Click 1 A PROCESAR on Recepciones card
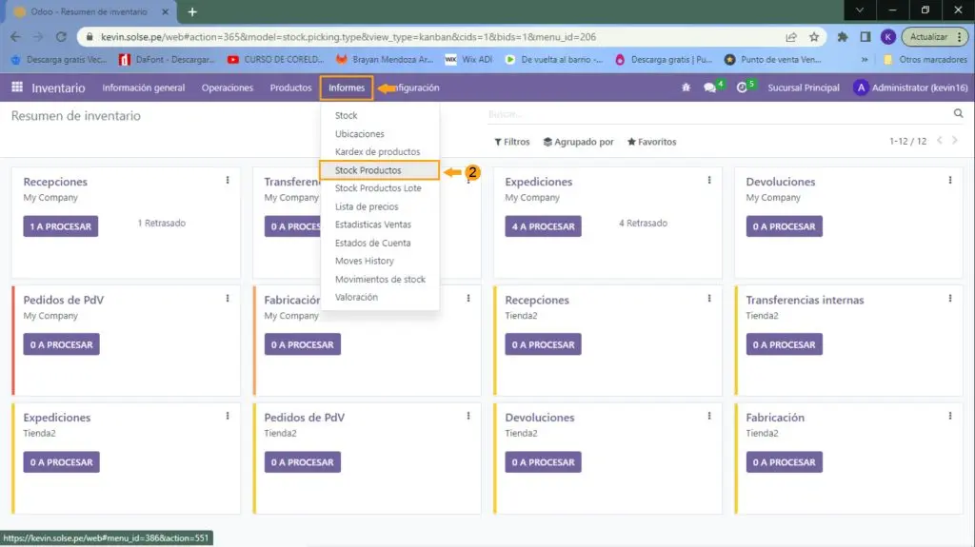Screen dimensions: 975x547 pyautogui.click(x=61, y=226)
